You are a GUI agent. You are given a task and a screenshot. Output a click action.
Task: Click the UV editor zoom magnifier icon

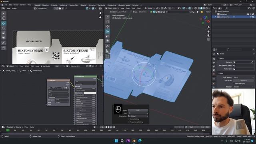point(100,13)
